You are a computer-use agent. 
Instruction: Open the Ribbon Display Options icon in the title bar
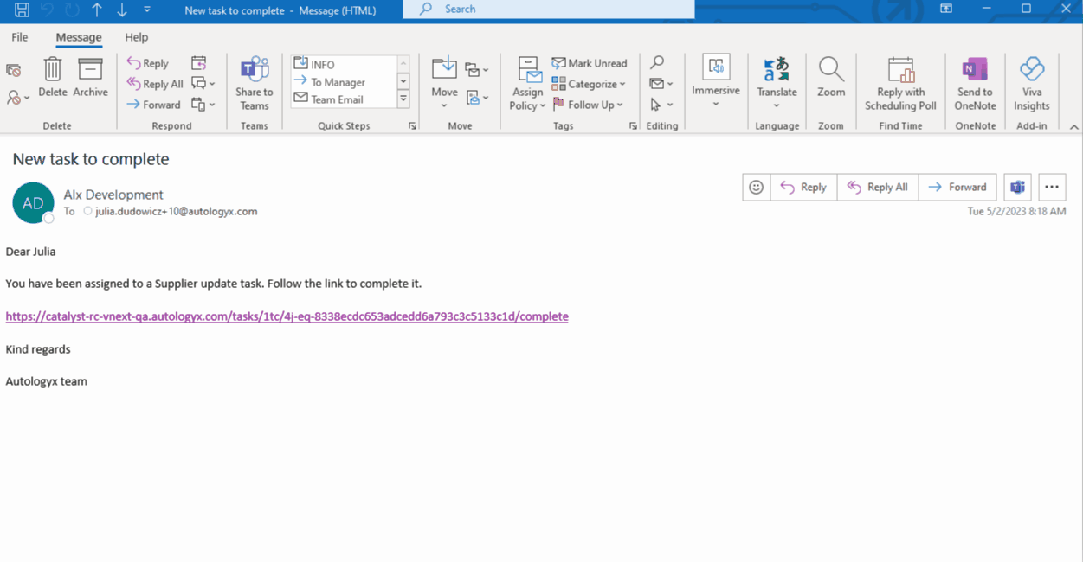946,9
